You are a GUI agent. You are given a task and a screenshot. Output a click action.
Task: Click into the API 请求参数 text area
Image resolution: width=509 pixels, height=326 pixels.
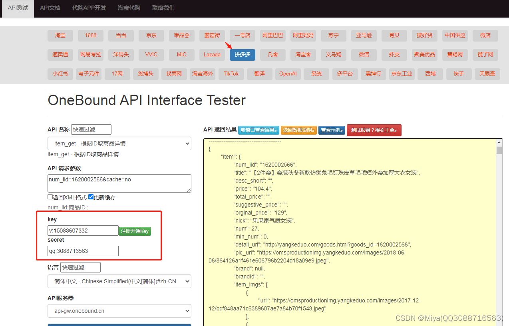(119, 183)
